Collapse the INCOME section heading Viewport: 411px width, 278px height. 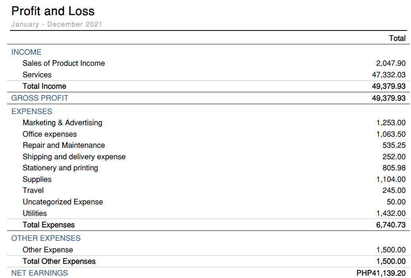coord(26,52)
